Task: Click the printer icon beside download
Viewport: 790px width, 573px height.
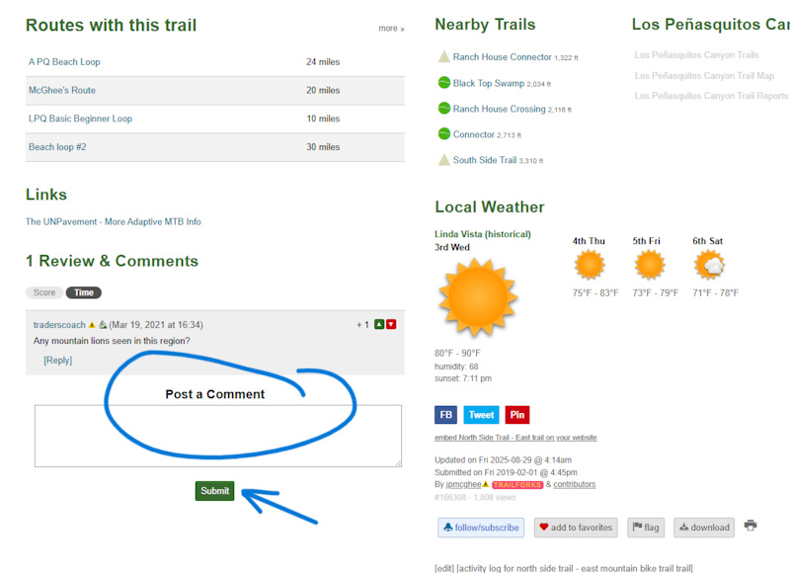Action: click(x=750, y=526)
